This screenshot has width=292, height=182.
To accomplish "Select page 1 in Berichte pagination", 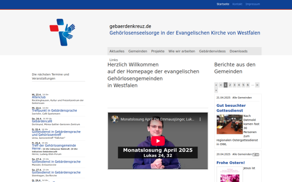I will coord(225,85).
